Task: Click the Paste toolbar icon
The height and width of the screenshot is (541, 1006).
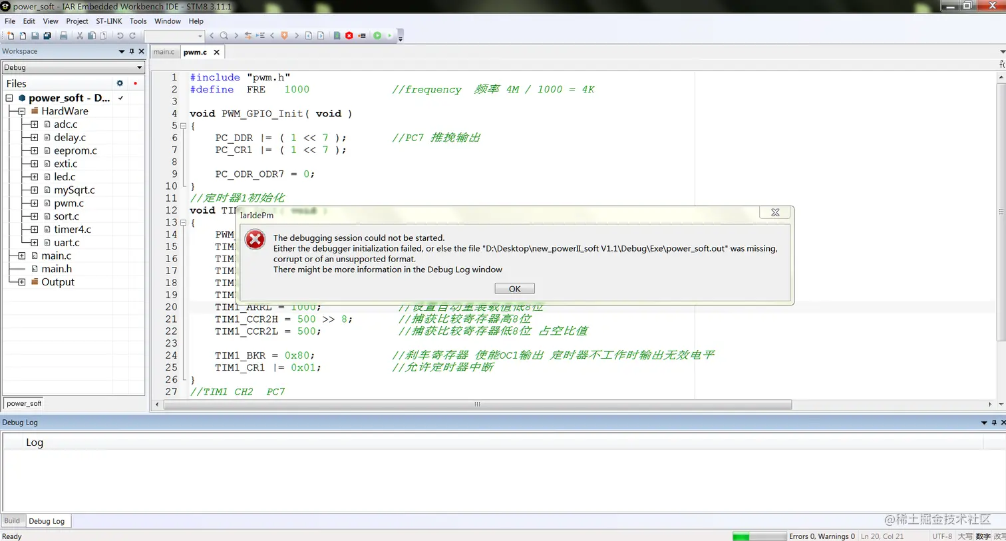Action: pos(103,36)
